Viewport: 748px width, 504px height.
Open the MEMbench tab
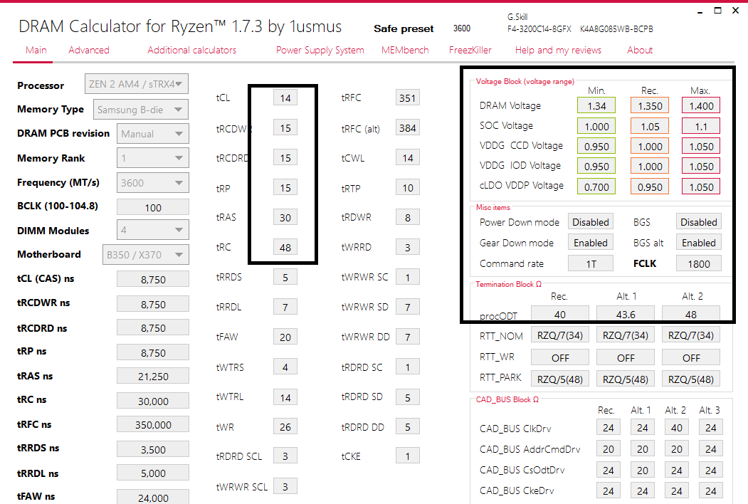(405, 50)
